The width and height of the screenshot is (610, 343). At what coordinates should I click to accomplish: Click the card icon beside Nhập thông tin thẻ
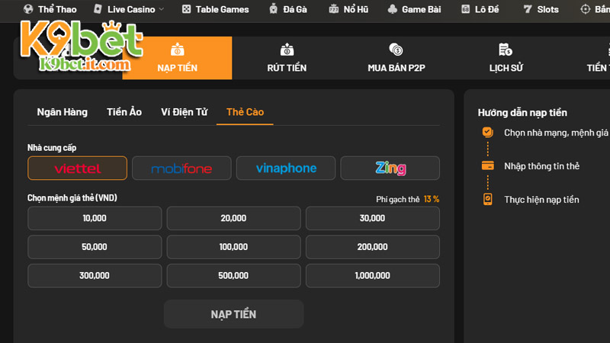click(x=487, y=165)
